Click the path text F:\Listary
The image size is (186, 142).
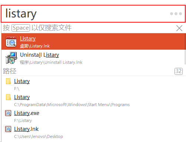23,120
